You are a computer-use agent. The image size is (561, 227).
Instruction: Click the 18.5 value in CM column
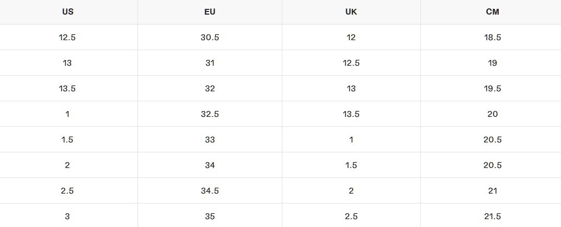click(x=492, y=38)
